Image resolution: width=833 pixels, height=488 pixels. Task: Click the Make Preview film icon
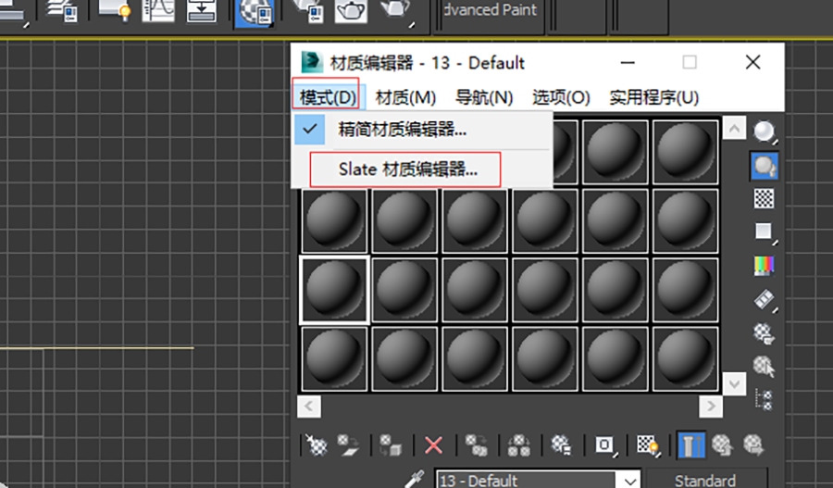[x=764, y=299]
